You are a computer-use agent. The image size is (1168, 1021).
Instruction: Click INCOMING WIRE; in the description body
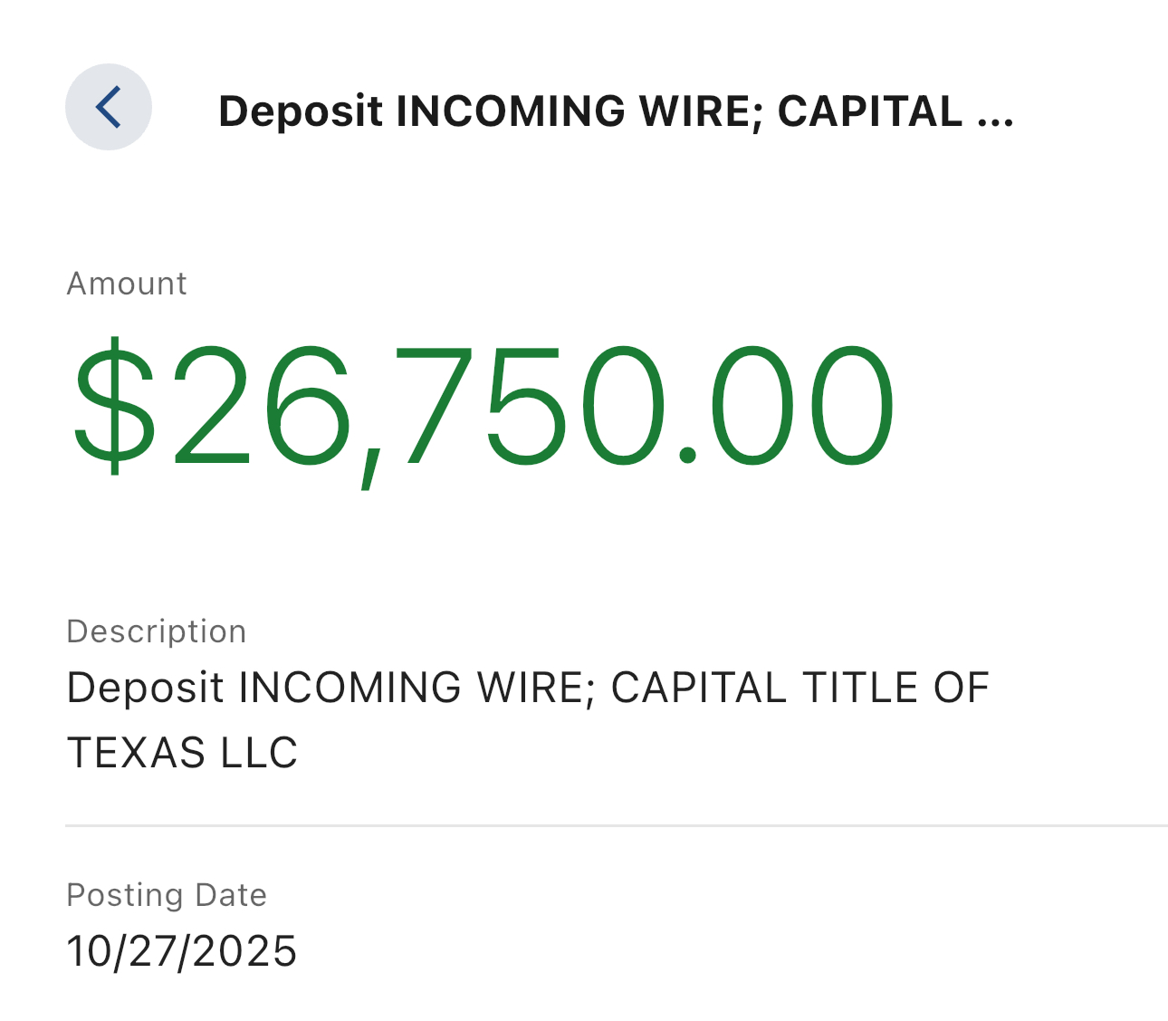(416, 688)
